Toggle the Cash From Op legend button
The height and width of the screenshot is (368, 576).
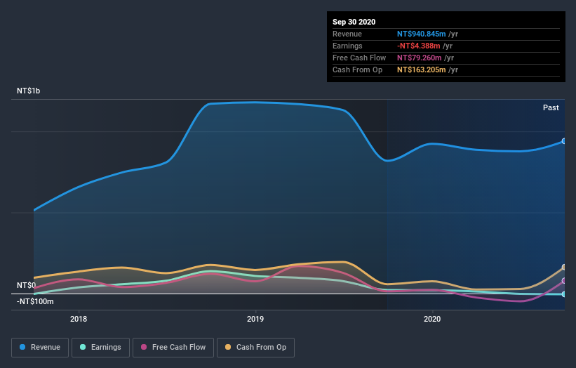[x=255, y=348]
